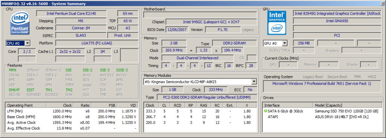Click the Dual-Channel Interleaved mode field
Image resolution: width=386 pixels, height=138 pixels.
pyautogui.click(x=198, y=58)
